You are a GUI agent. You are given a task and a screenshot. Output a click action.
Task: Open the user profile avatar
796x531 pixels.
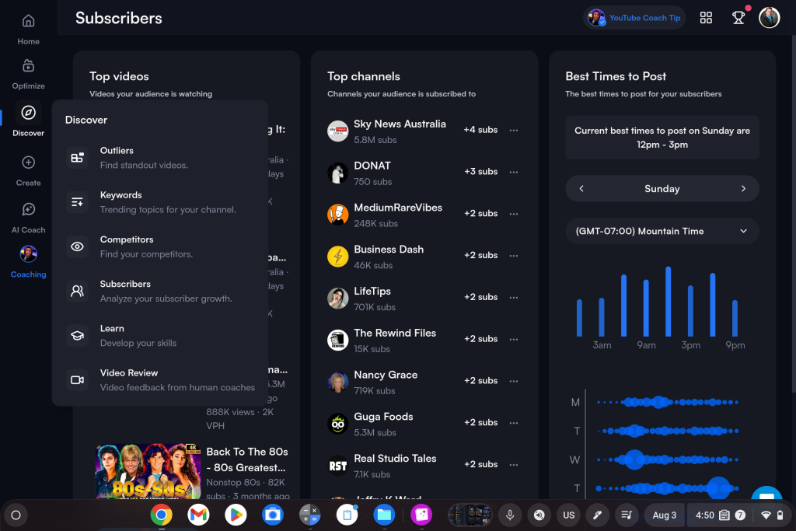point(769,18)
